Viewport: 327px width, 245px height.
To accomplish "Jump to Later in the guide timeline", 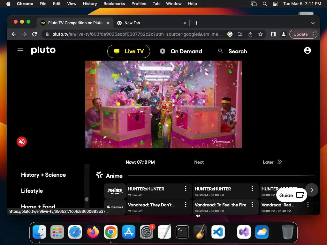I will coord(272,162).
